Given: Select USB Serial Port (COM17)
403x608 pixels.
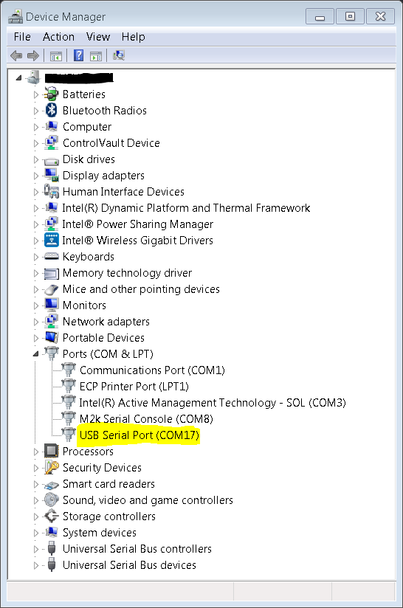Looking at the screenshot, I should [139, 435].
